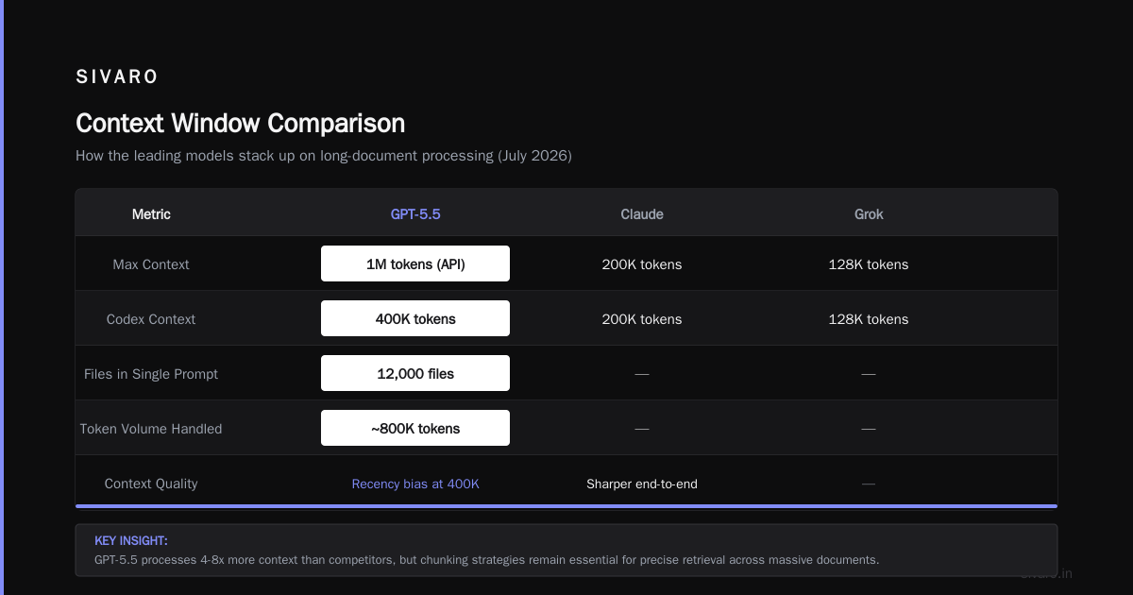This screenshot has height=595, width=1133.
Task: Click the "Sharper end-to-end" cell
Action: (x=642, y=484)
